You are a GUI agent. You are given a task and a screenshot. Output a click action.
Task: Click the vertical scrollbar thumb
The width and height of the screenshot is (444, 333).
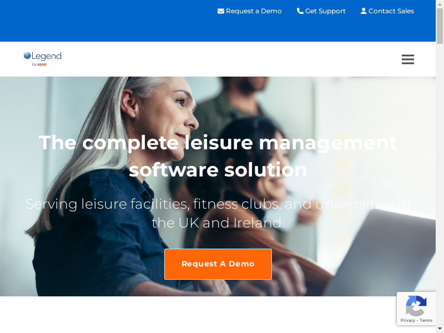point(440,26)
